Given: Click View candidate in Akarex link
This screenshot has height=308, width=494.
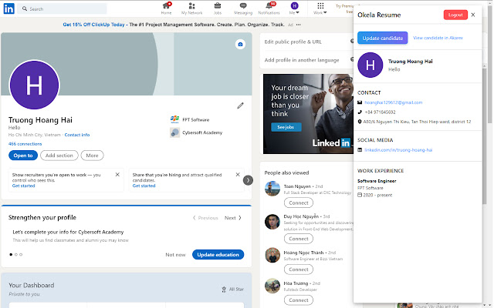Looking at the screenshot, I should [x=438, y=38].
